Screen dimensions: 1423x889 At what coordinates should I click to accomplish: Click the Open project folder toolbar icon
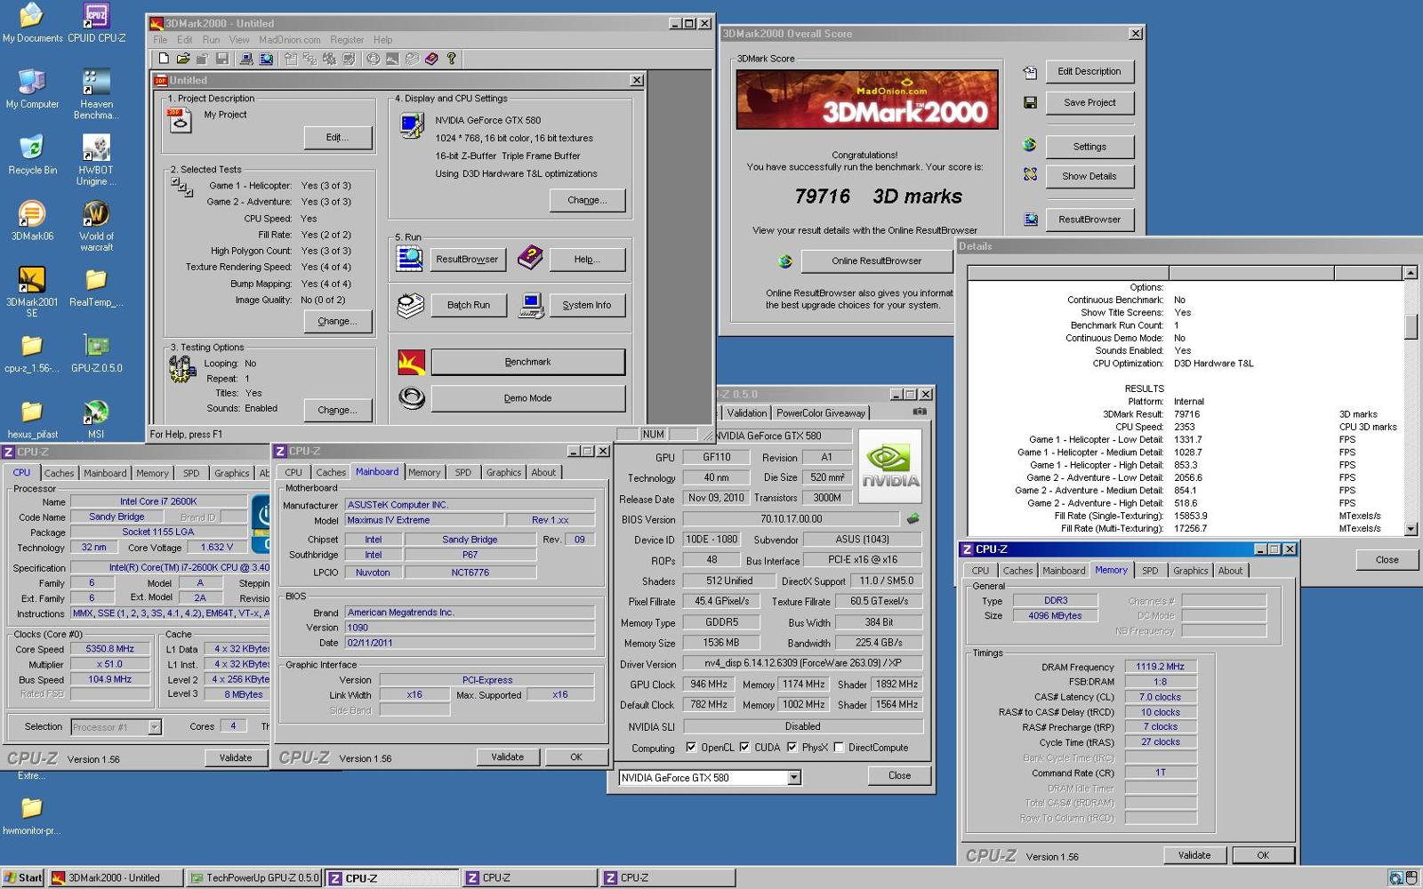[x=183, y=59]
